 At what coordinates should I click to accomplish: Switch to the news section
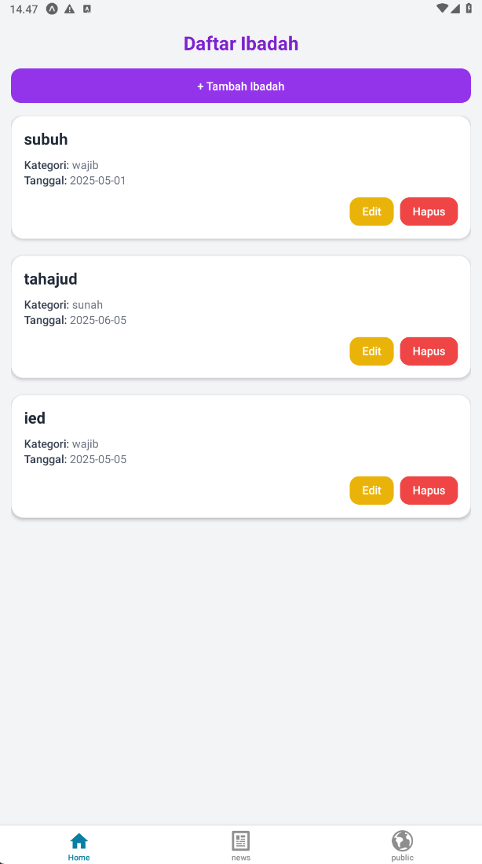(240, 845)
